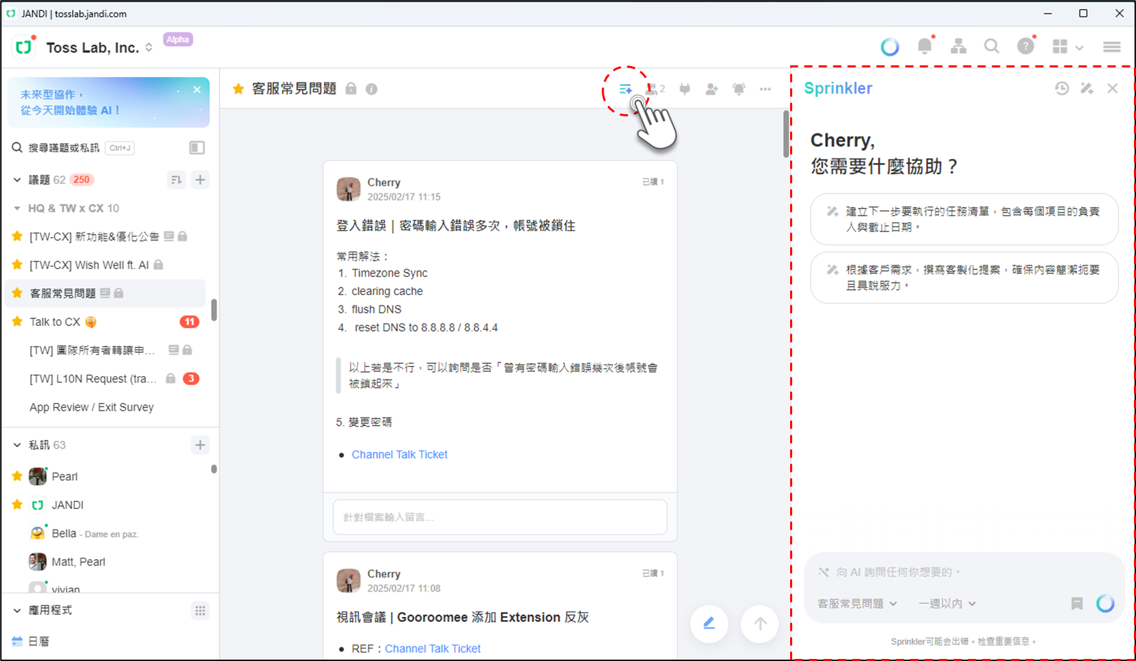Toggle the star on the 客服常見問題 header

[239, 89]
